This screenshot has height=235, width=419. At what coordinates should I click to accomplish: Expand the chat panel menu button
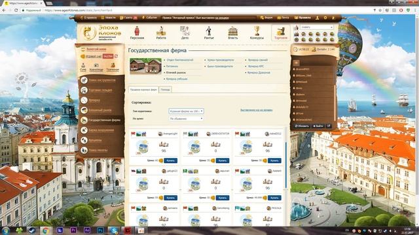[296, 63]
